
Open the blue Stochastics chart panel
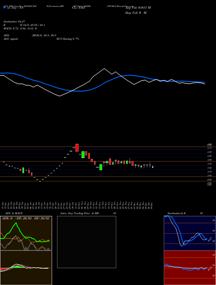(x=190, y=233)
